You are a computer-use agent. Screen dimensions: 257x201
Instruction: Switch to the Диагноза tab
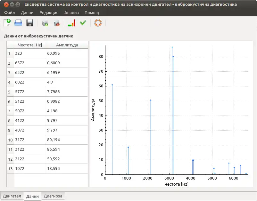click(x=53, y=196)
